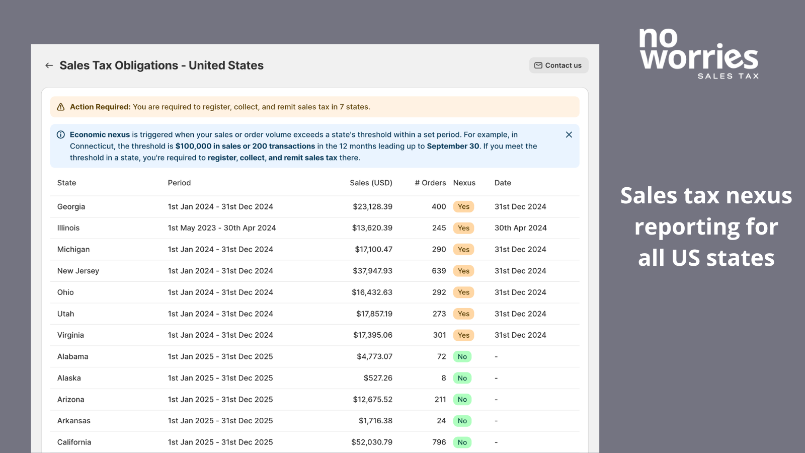805x453 pixels.
Task: Click the State column header
Action: coord(67,183)
